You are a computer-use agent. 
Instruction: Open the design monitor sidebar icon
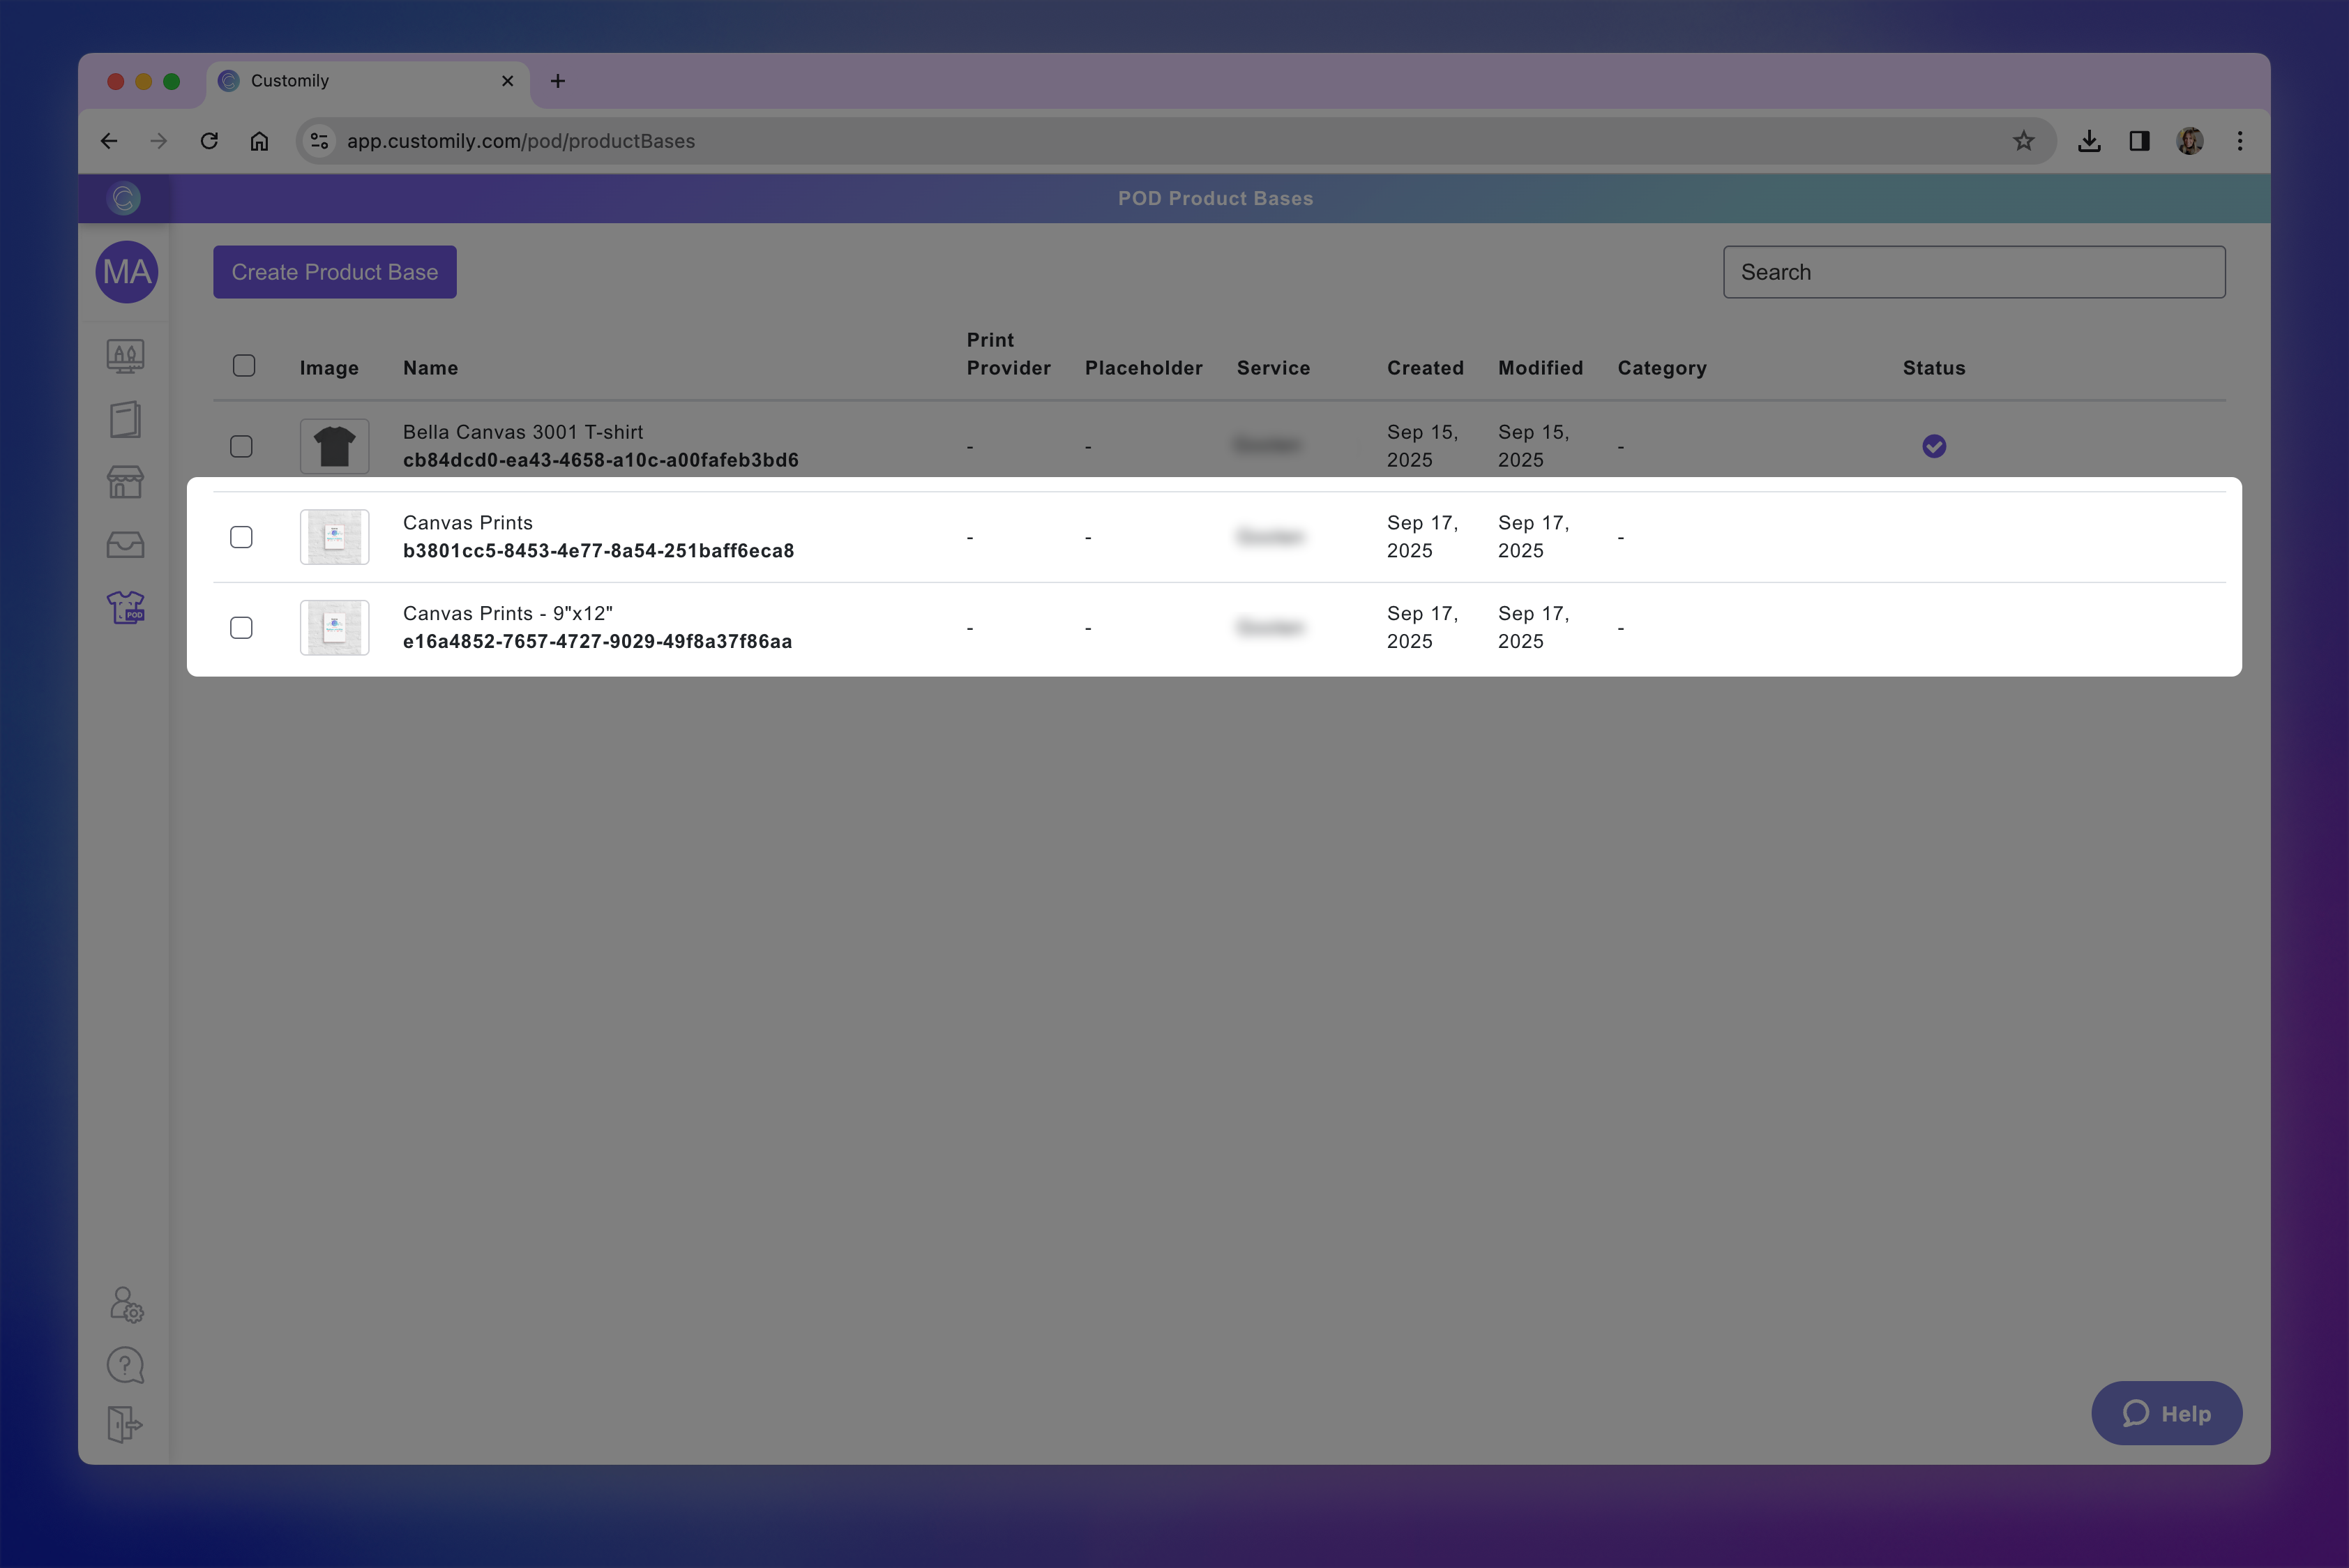tap(126, 356)
